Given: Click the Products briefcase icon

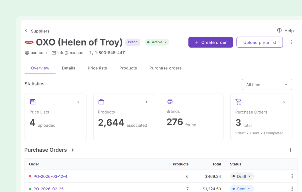Looking at the screenshot, I should tap(101, 101).
